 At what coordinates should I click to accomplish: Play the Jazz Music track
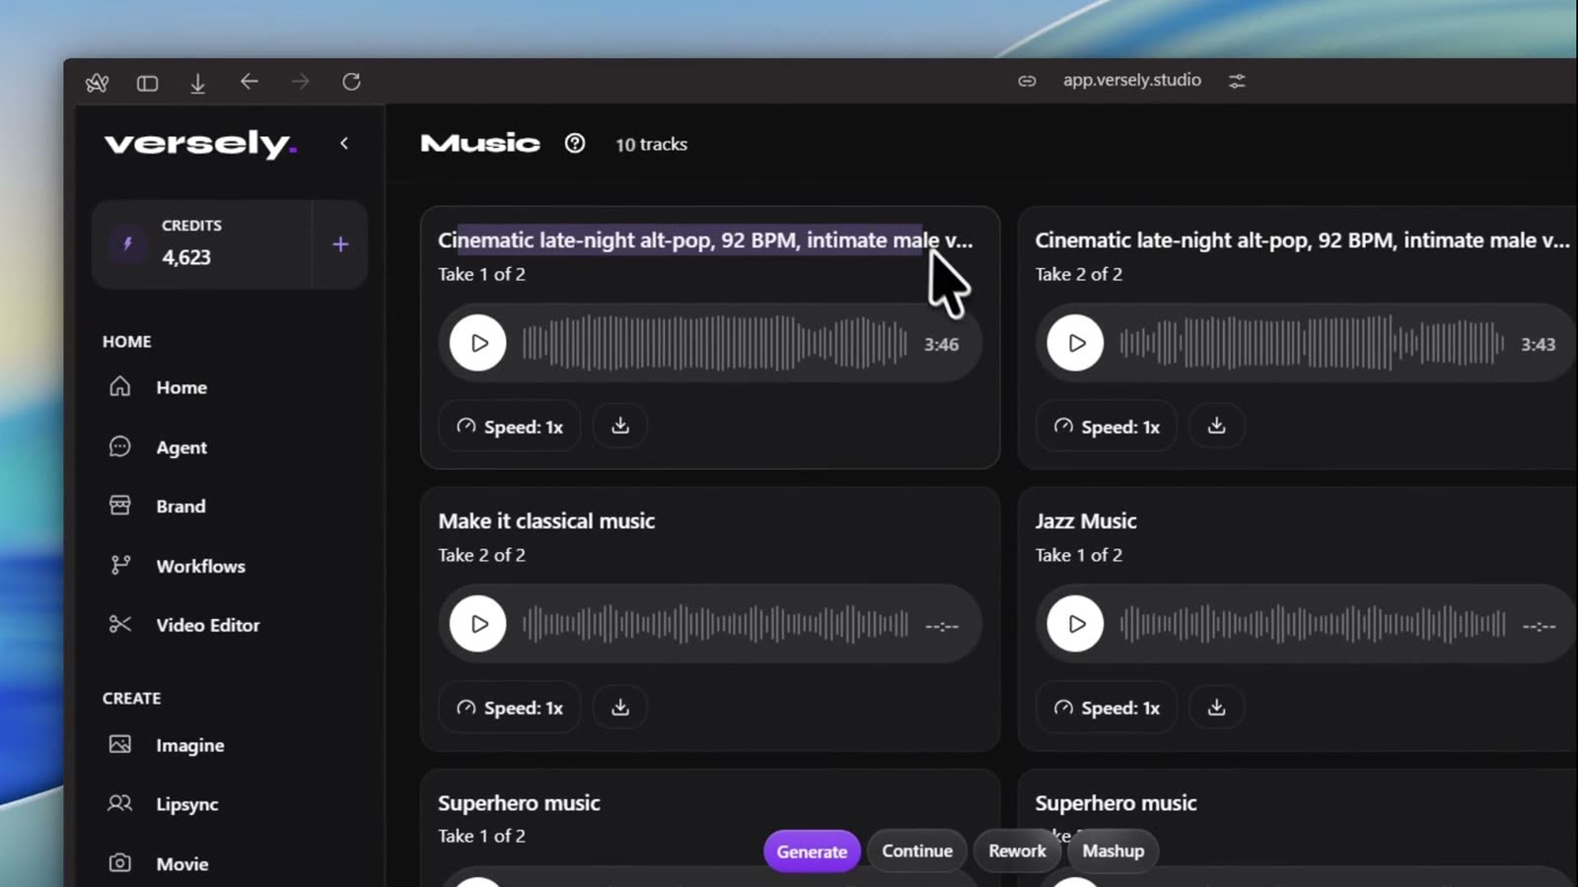1075,624
